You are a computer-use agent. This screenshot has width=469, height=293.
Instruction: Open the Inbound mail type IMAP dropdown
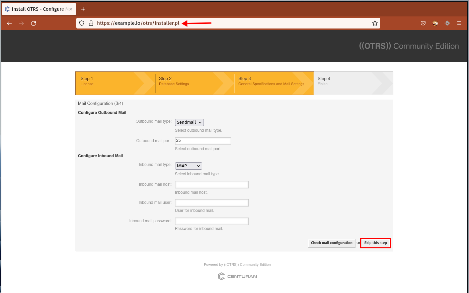(188, 166)
